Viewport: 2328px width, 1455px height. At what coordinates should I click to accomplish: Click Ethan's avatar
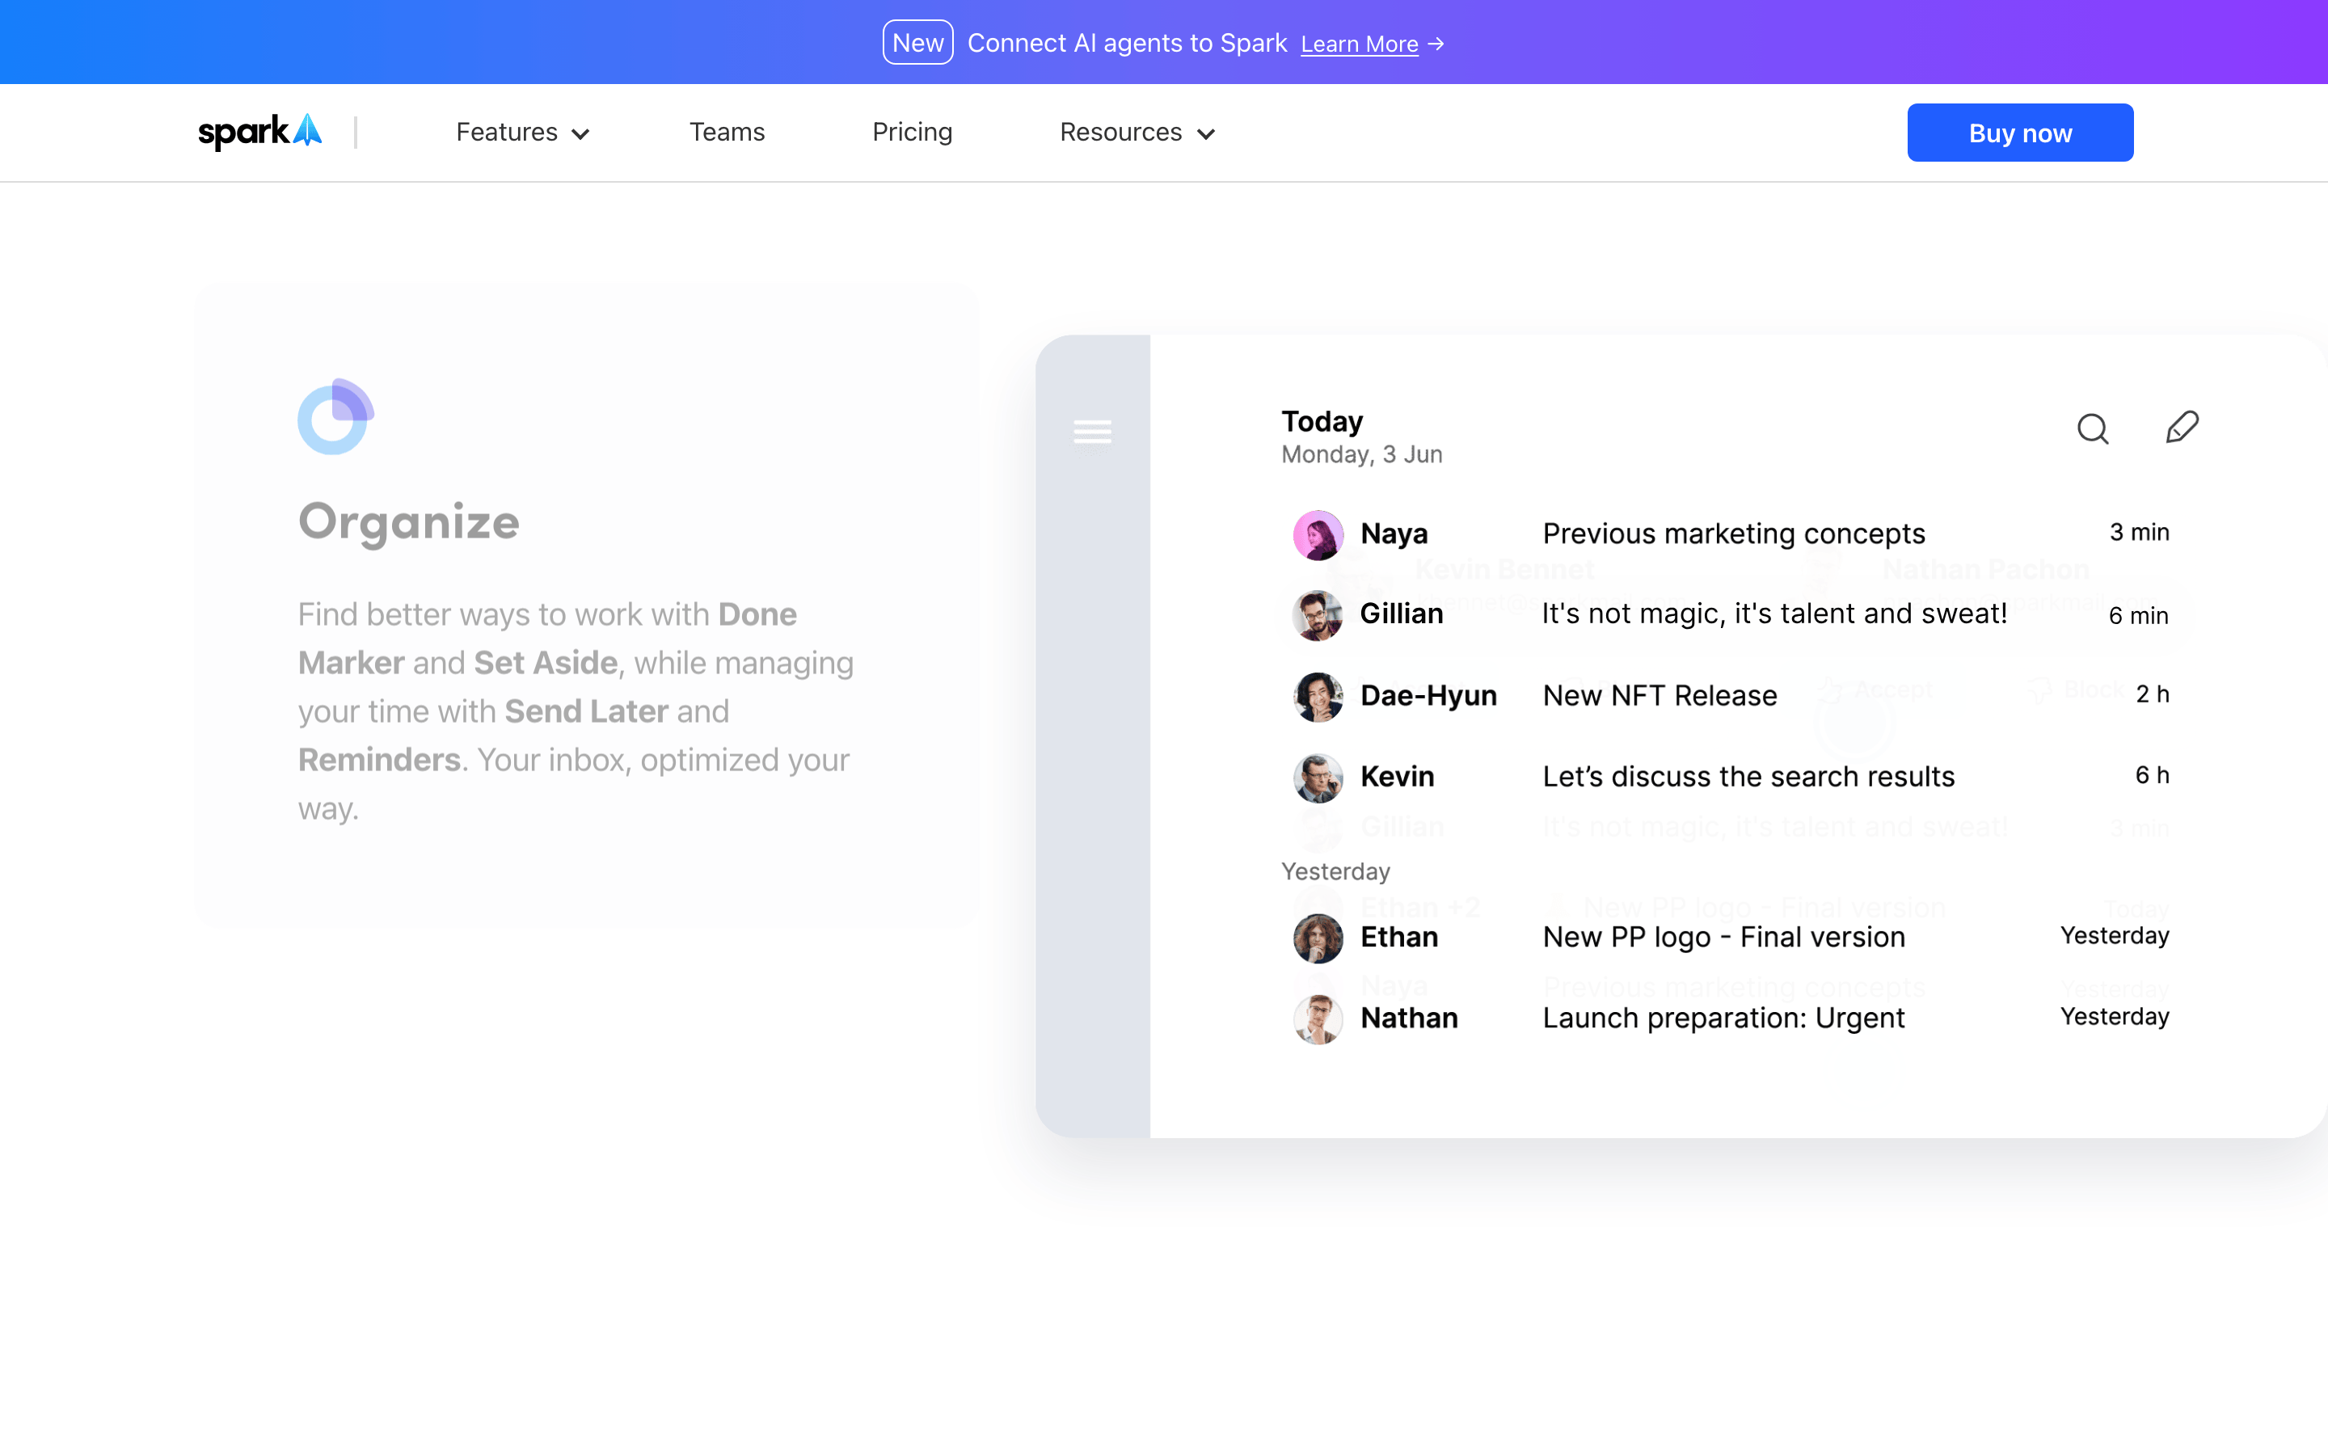point(1318,938)
